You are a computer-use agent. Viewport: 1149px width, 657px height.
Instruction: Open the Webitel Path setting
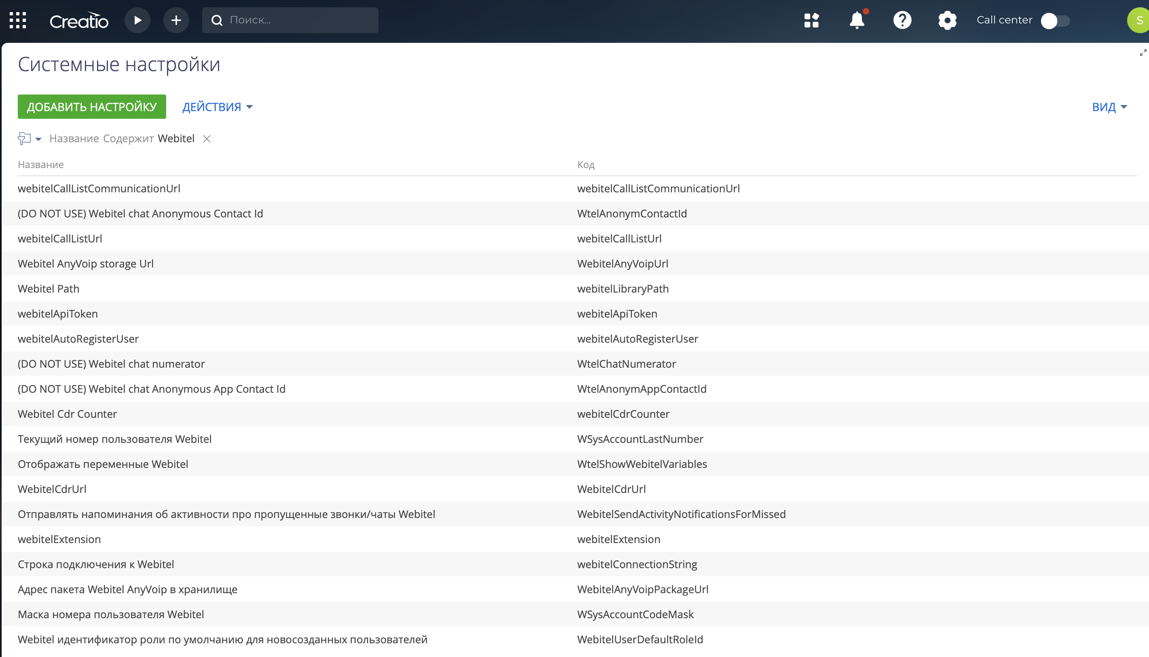click(49, 289)
